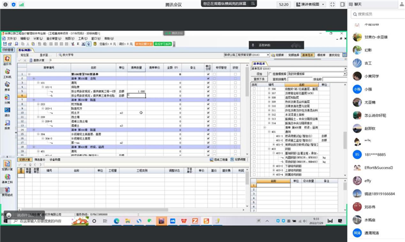This screenshot has height=242, width=405.
Task: Check the box for item 306
Action: pyautogui.click(x=255, y=89)
